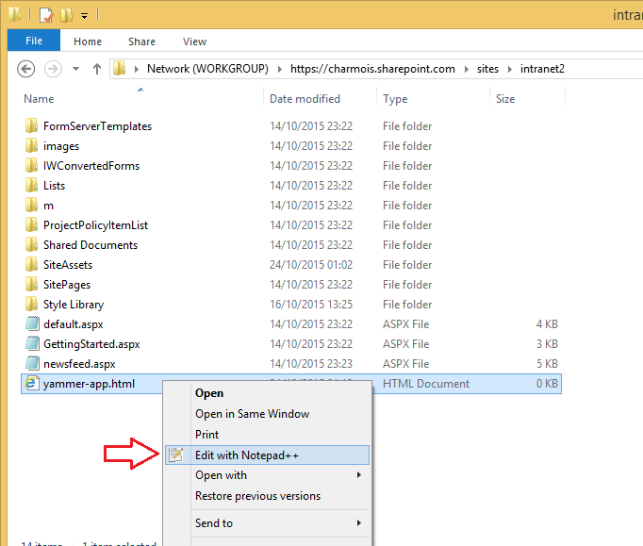Image resolution: width=643 pixels, height=546 pixels.
Task: Select the IWConvertedForms folder icon
Action: [31, 165]
